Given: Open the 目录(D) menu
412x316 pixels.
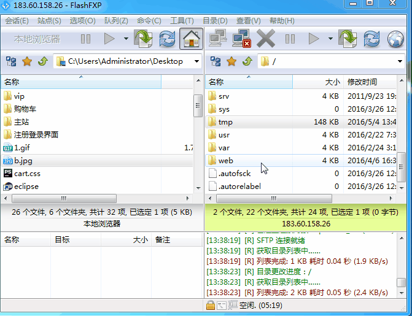Looking at the screenshot, I should pos(215,21).
